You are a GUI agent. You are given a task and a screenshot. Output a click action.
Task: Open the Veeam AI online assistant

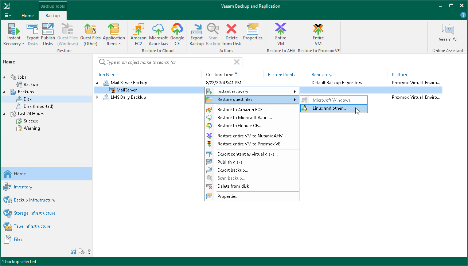click(448, 33)
